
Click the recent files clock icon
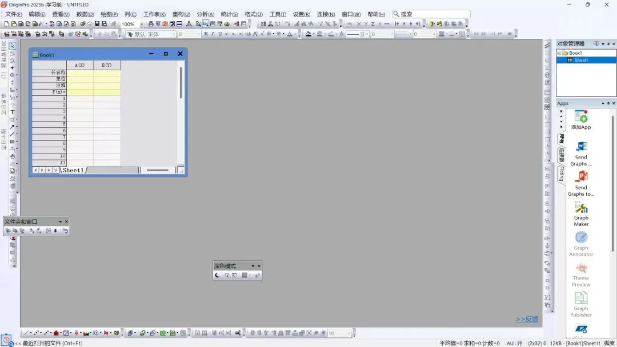(x=6, y=340)
